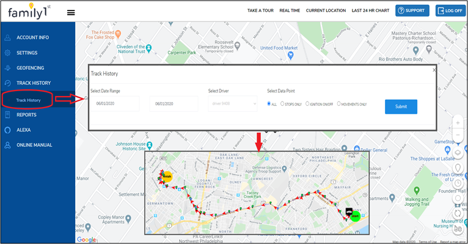Choose IGNITION ON/OFF radio option
This screenshot has width=468, height=244.
[307, 103]
